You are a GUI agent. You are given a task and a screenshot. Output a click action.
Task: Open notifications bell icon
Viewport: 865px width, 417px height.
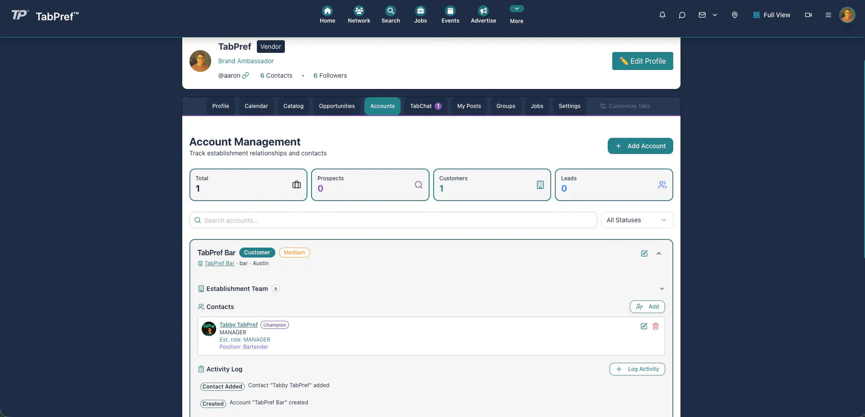tap(662, 15)
